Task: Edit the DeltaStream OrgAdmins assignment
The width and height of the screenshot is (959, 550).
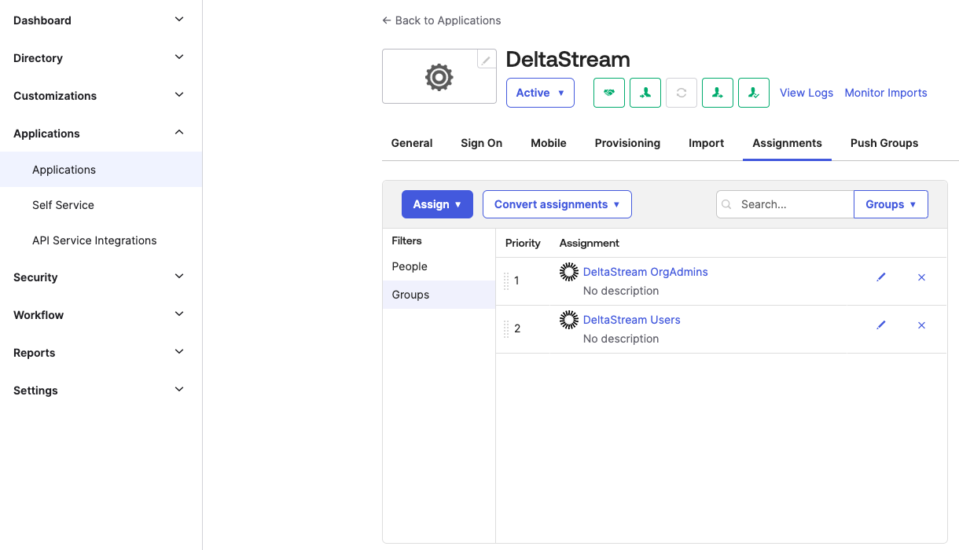Action: point(881,277)
